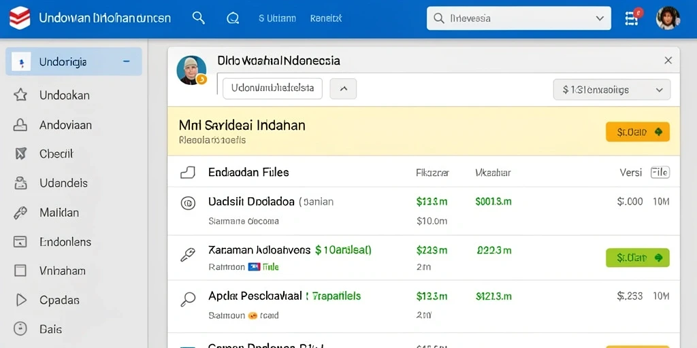Click the emoji icon in Apdar row subtitle
Screen dimensions: 697x348
[x=253, y=315]
